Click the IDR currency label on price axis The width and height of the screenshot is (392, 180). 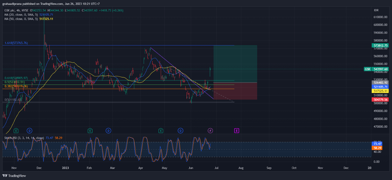[x=376, y=10]
